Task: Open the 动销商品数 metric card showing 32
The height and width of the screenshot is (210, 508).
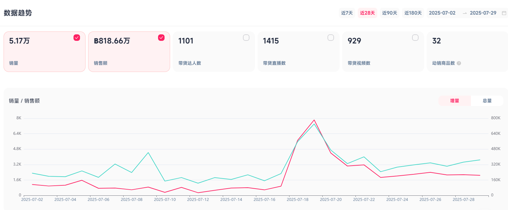Action: pos(467,52)
